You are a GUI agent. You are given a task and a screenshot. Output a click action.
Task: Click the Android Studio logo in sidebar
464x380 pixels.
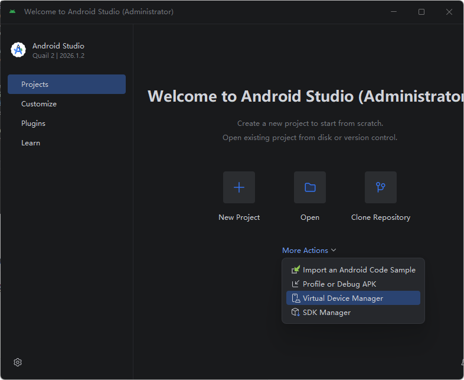pos(18,50)
